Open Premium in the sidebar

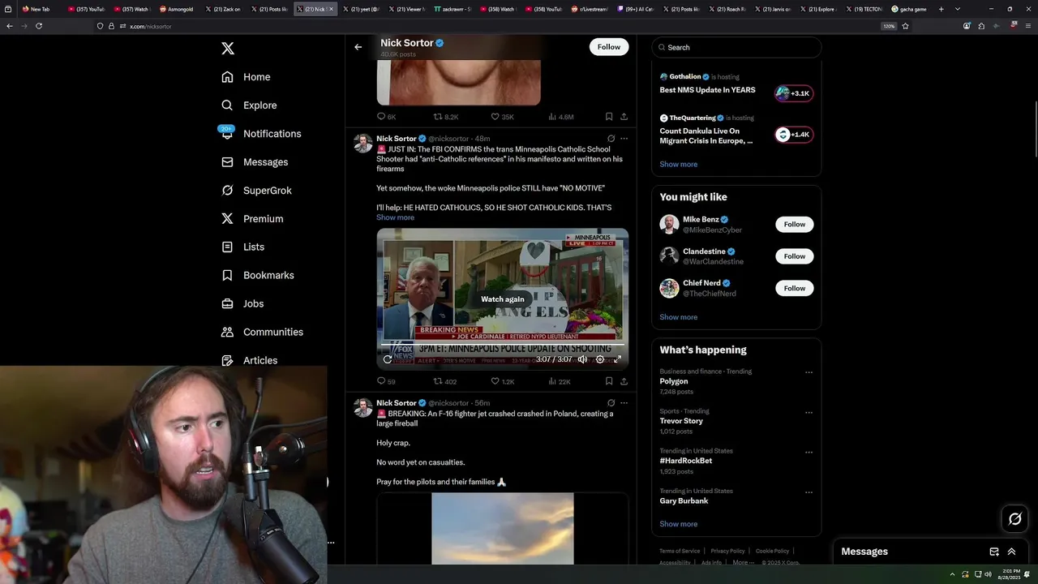pos(252,219)
